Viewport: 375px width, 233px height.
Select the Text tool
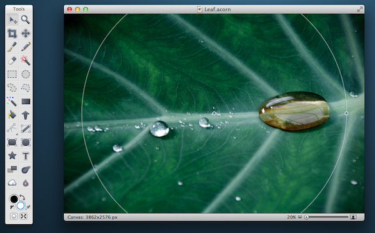[x=26, y=156]
